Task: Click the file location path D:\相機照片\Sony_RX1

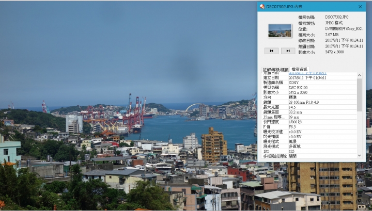Action: (344, 29)
